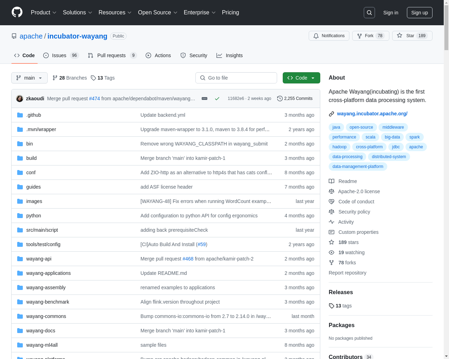This screenshot has height=359, width=449.
Task: Switch to the Actions tab
Action: coord(158,55)
